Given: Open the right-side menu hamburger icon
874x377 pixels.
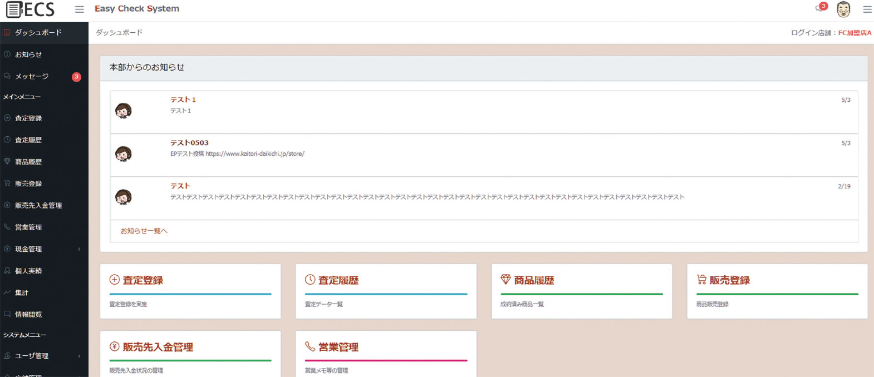Looking at the screenshot, I should click(867, 9).
